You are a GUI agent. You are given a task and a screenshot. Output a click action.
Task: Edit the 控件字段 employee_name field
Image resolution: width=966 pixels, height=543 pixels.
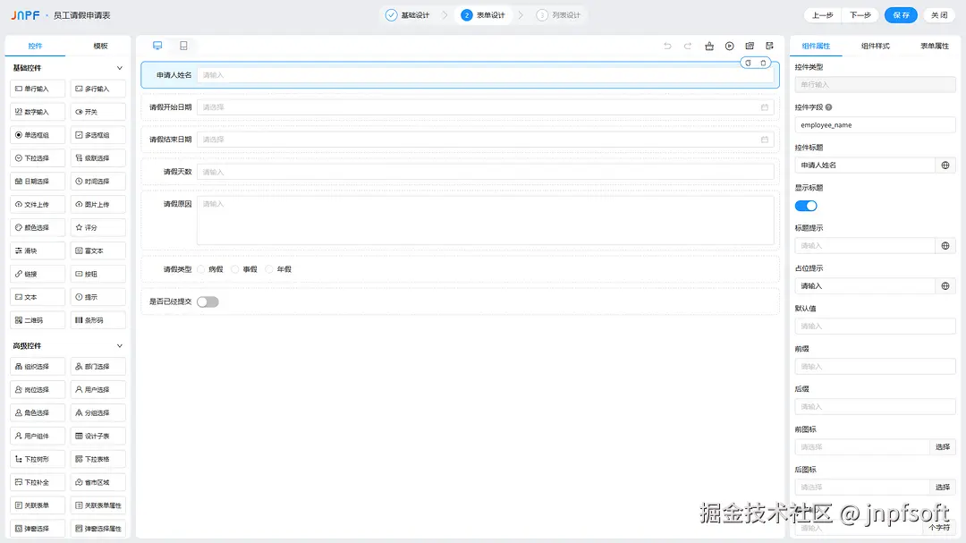[875, 125]
